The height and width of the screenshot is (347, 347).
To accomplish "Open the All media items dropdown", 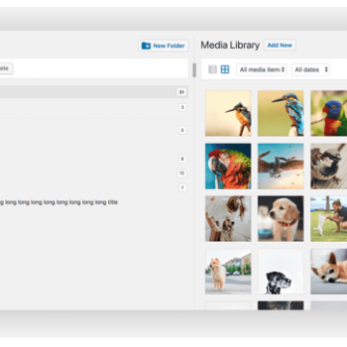I will (x=261, y=69).
